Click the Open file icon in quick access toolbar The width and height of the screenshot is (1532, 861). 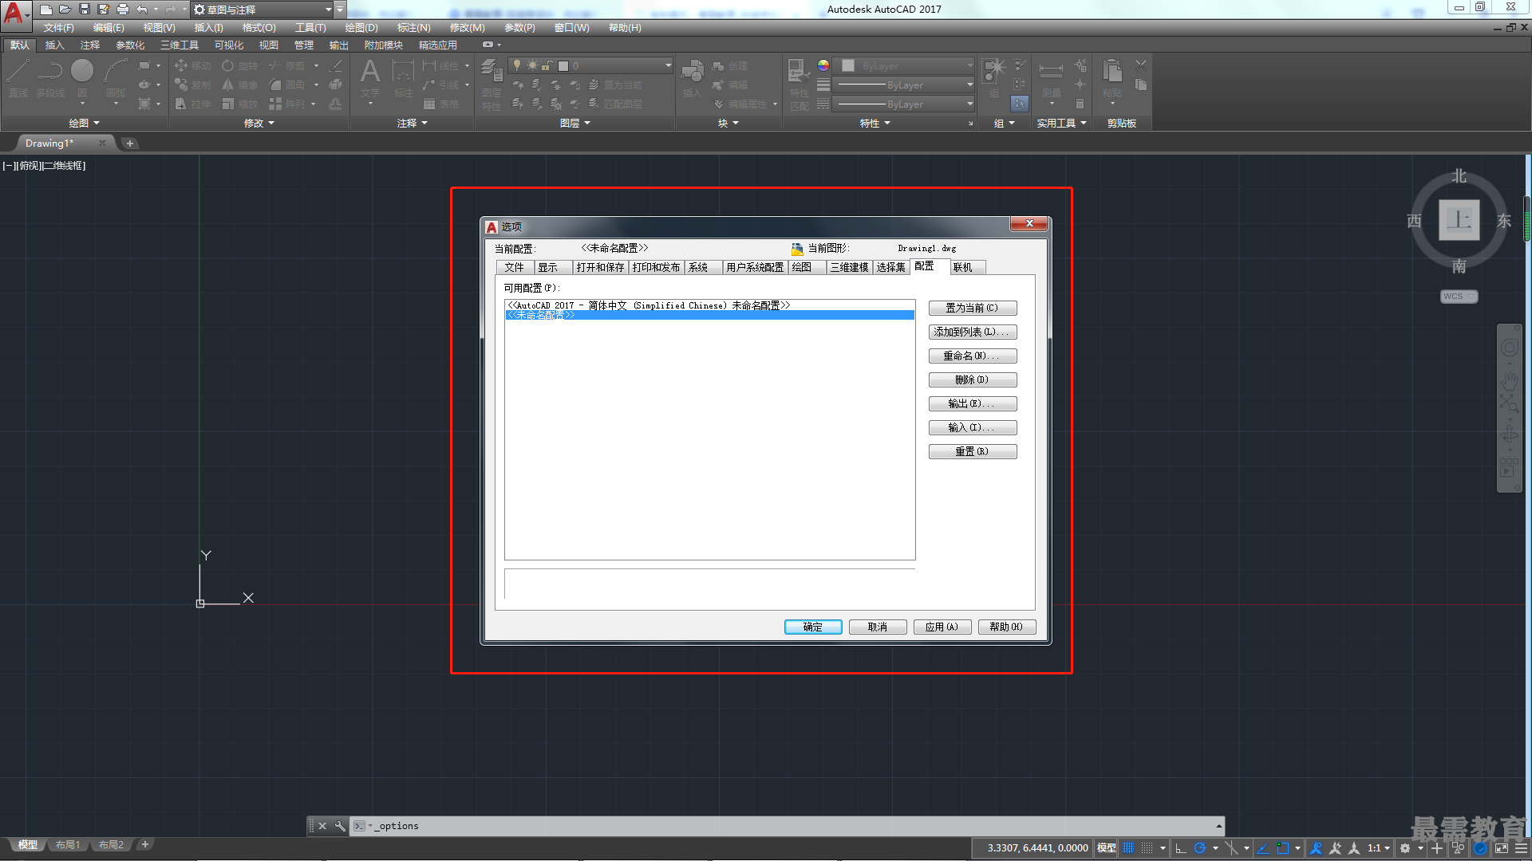[65, 10]
